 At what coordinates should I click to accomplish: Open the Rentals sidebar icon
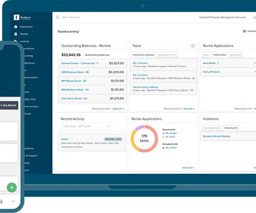15,34
